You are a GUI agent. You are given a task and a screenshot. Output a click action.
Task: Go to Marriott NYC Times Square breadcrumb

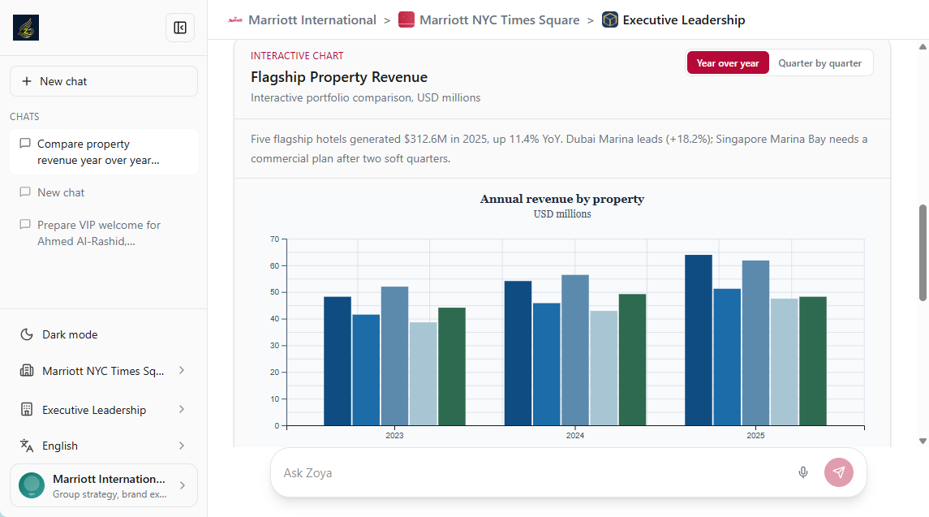(x=500, y=20)
